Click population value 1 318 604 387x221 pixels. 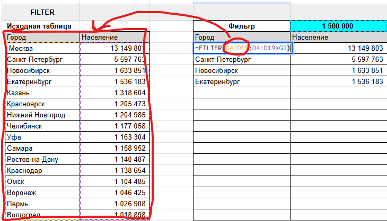(115, 93)
